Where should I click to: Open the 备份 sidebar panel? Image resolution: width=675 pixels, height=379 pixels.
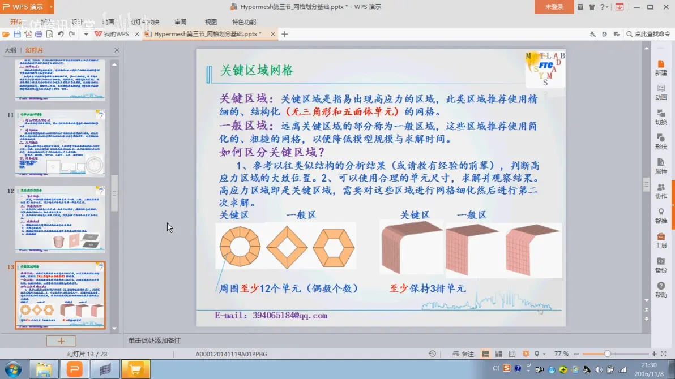[661, 265]
